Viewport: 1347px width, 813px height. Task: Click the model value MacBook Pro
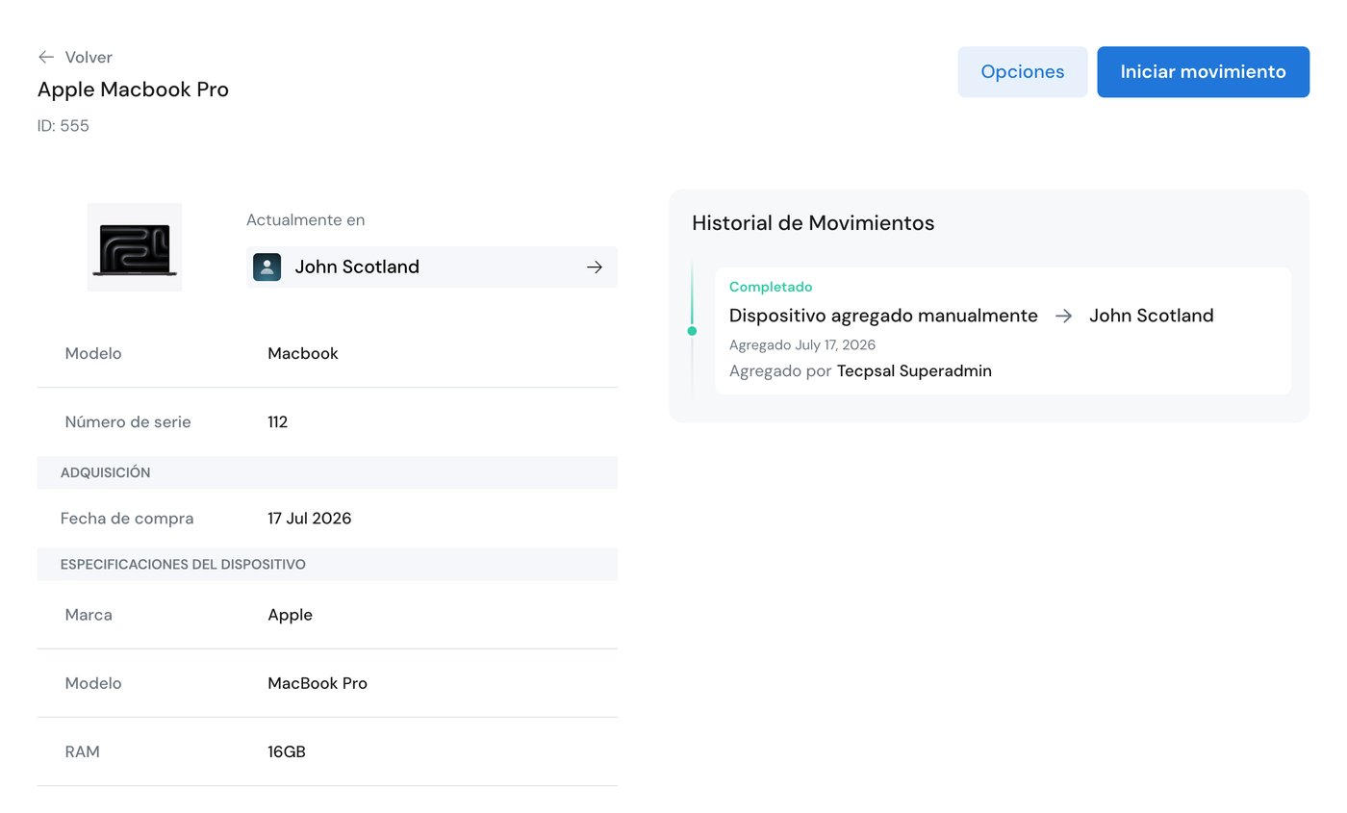[x=318, y=683]
